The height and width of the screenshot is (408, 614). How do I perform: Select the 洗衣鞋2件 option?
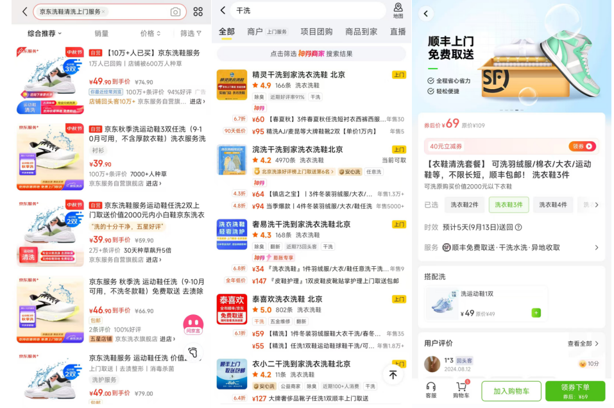pos(464,205)
